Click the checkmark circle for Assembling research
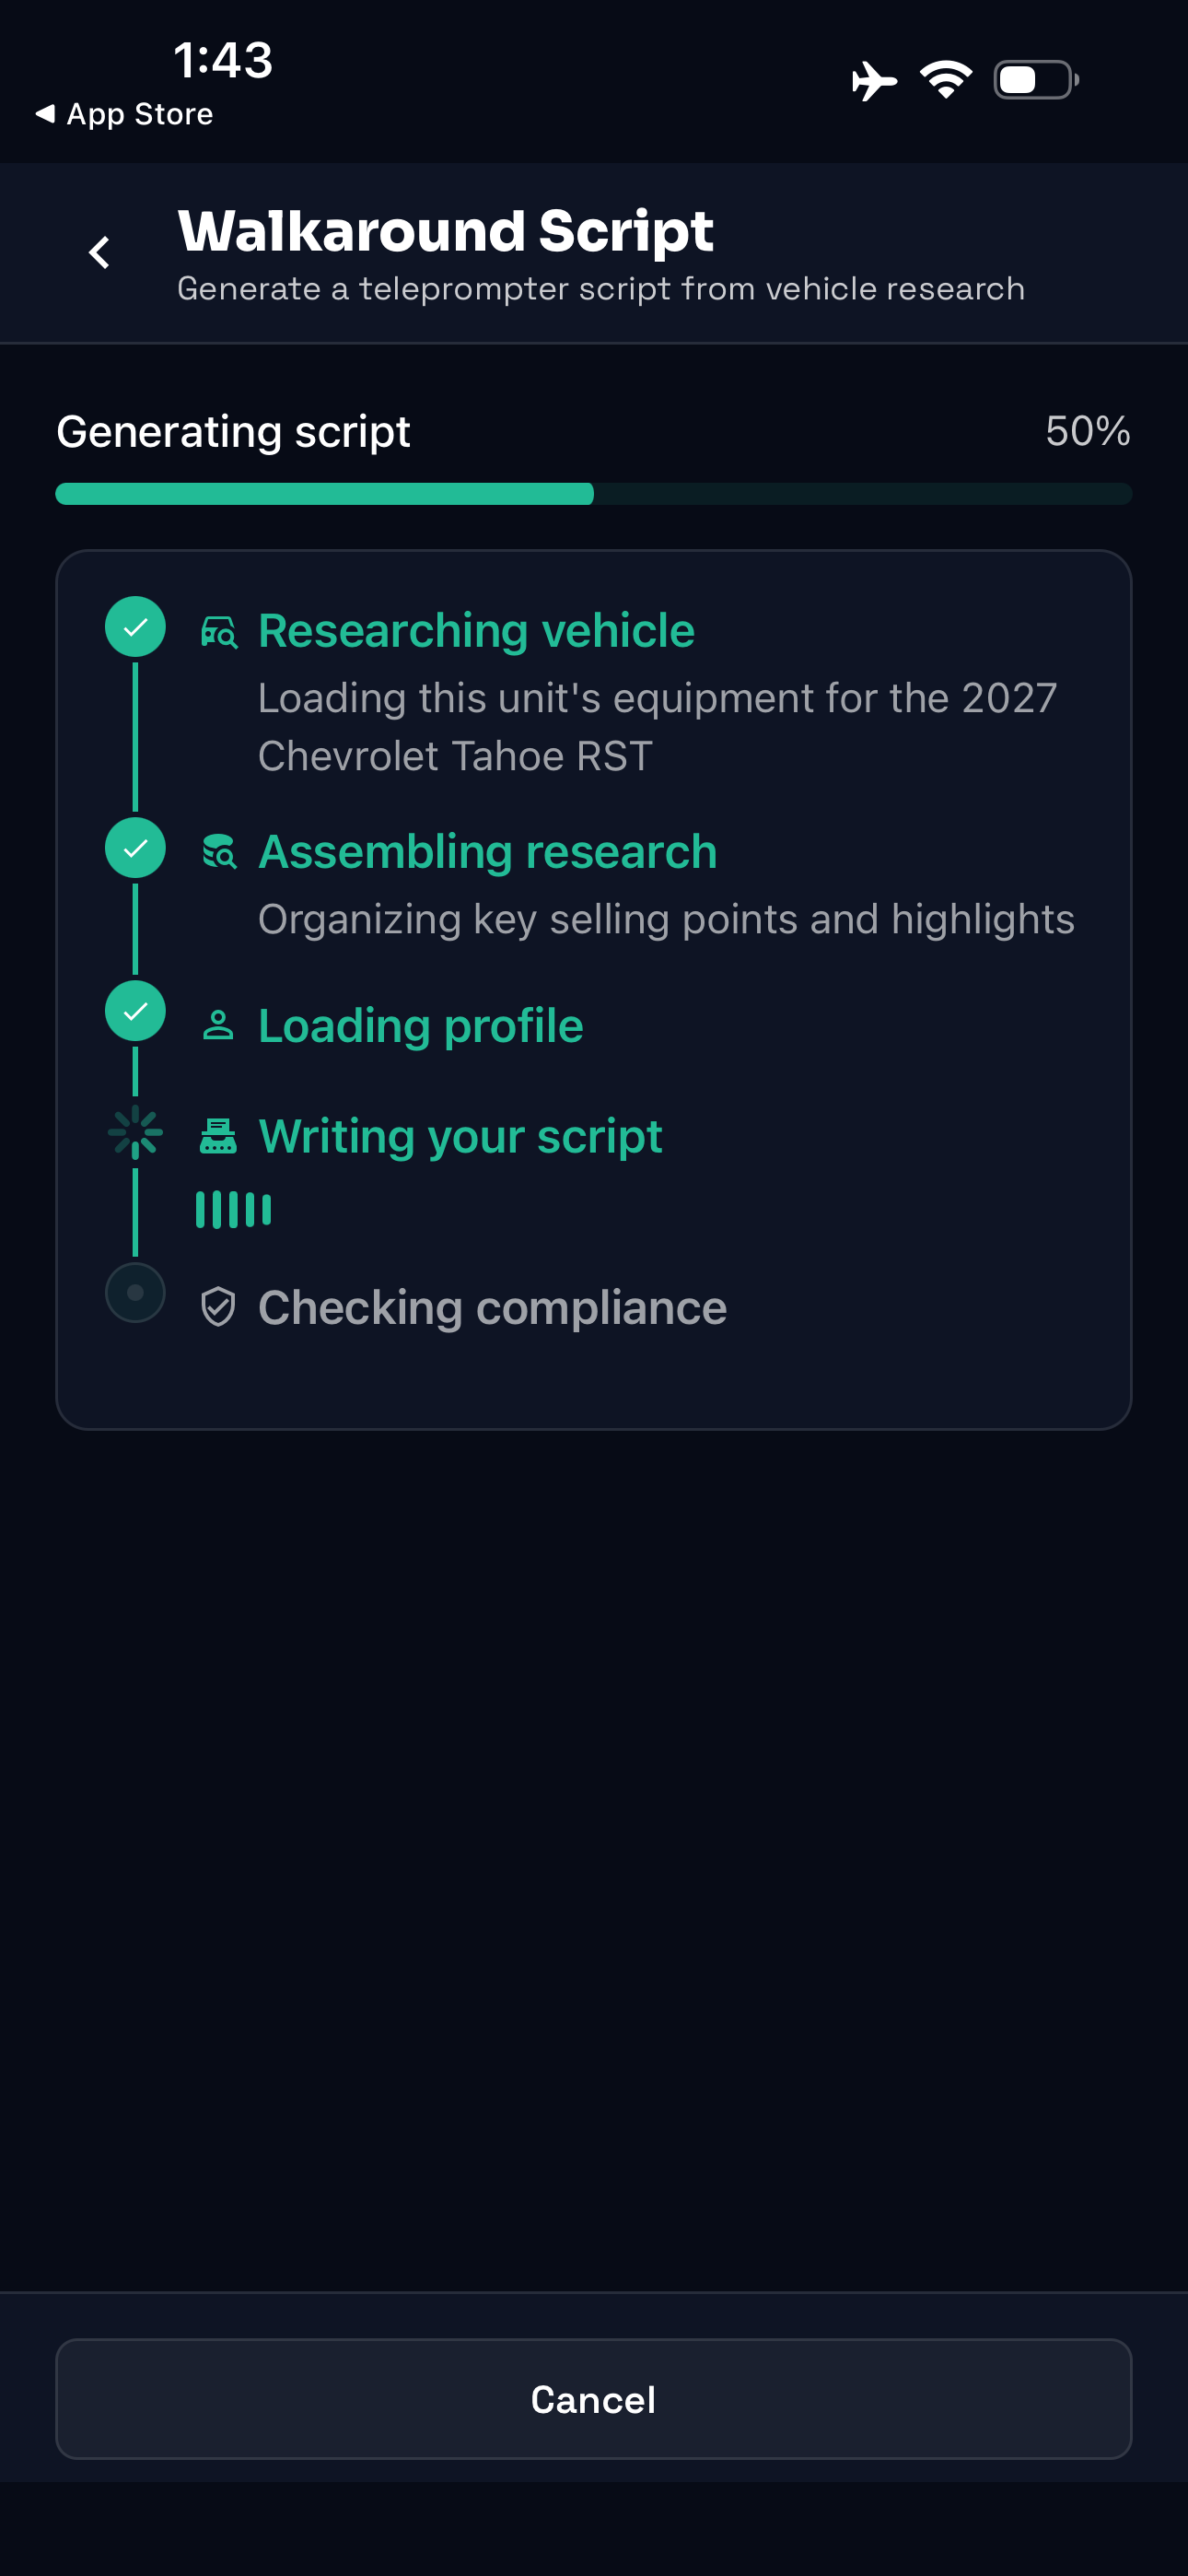 pyautogui.click(x=135, y=848)
